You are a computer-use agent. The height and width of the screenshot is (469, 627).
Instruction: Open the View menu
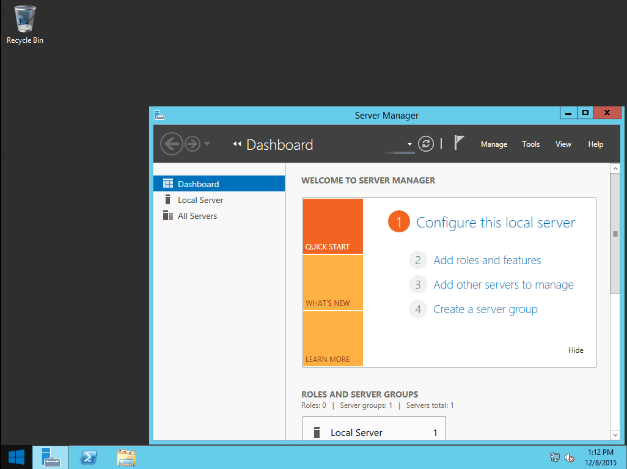pos(563,144)
